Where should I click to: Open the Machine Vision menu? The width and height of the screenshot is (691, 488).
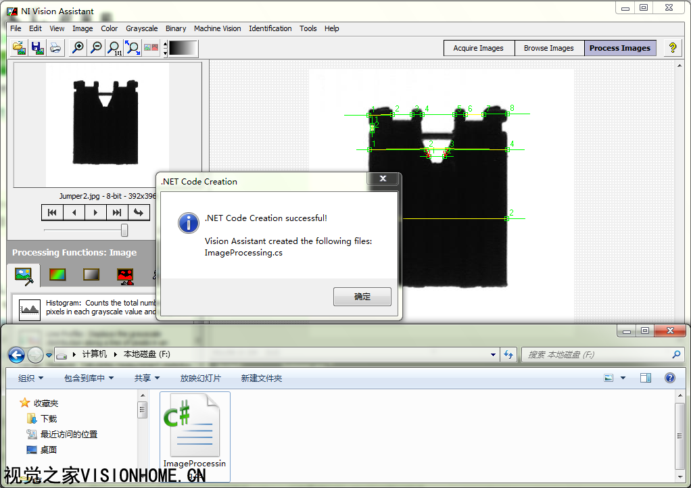217,28
